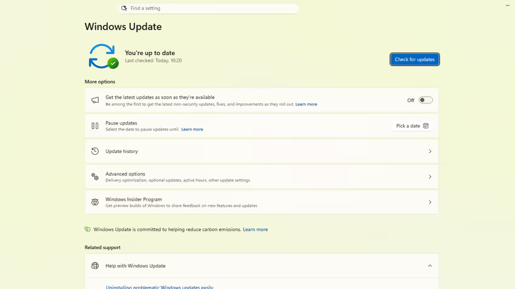
Task: Open Learn more link under Pause updates
Action: click(192, 129)
